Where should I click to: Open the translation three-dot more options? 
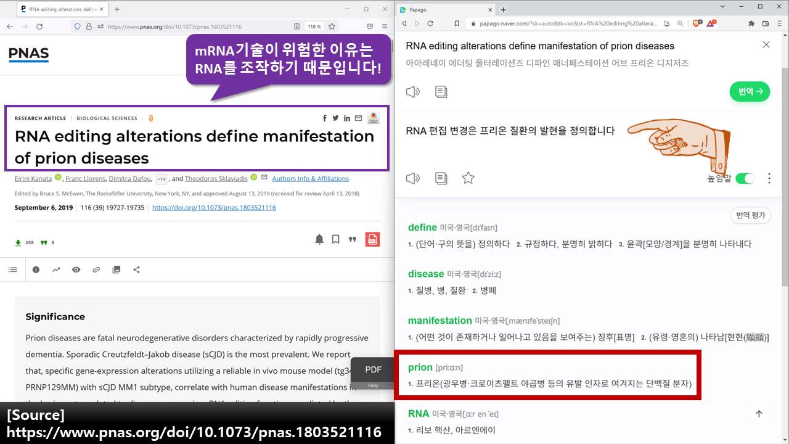pyautogui.click(x=769, y=178)
